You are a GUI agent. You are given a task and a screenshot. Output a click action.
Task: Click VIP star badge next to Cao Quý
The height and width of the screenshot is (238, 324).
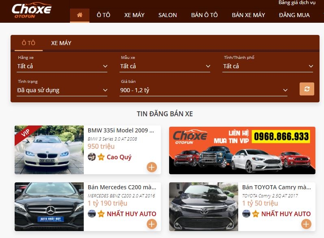(101, 157)
